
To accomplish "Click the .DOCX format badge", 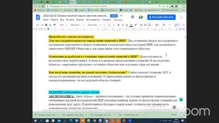I will tap(114, 16).
